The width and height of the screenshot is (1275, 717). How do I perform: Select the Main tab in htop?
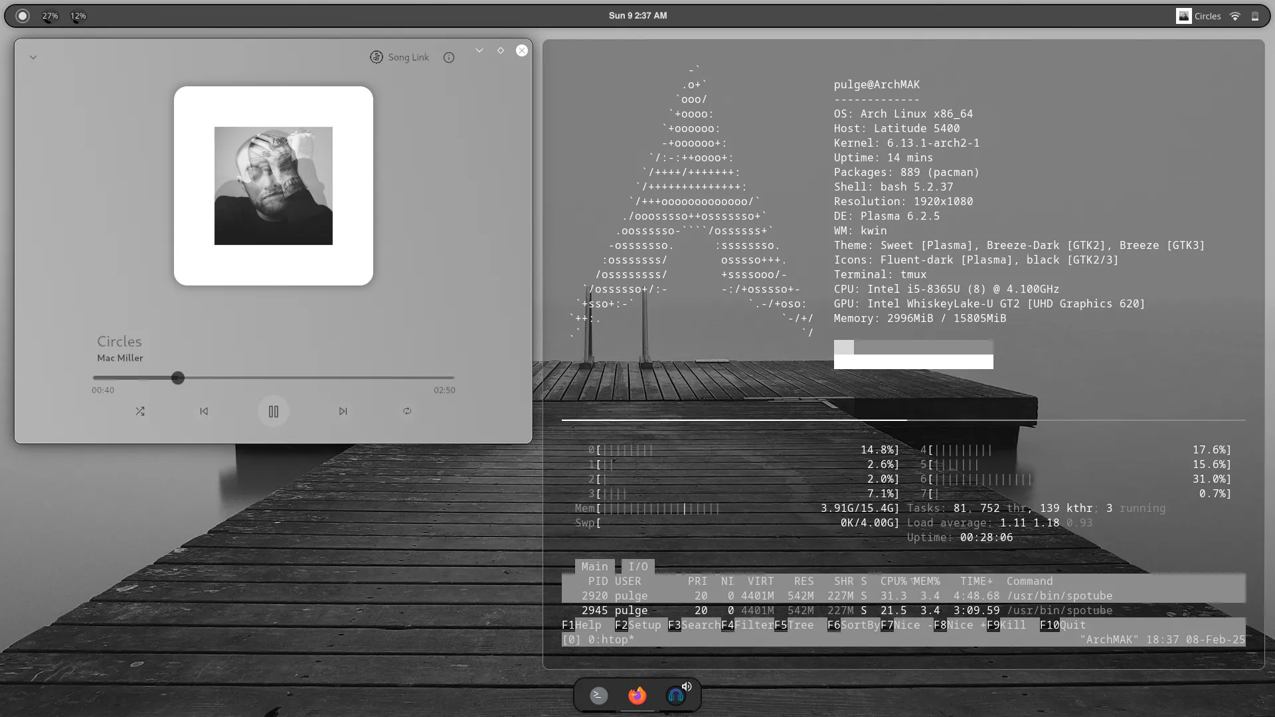[594, 566]
